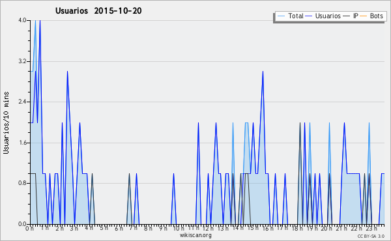
Task: Click the '2 h' x-axis label
Action: click(x=59, y=228)
